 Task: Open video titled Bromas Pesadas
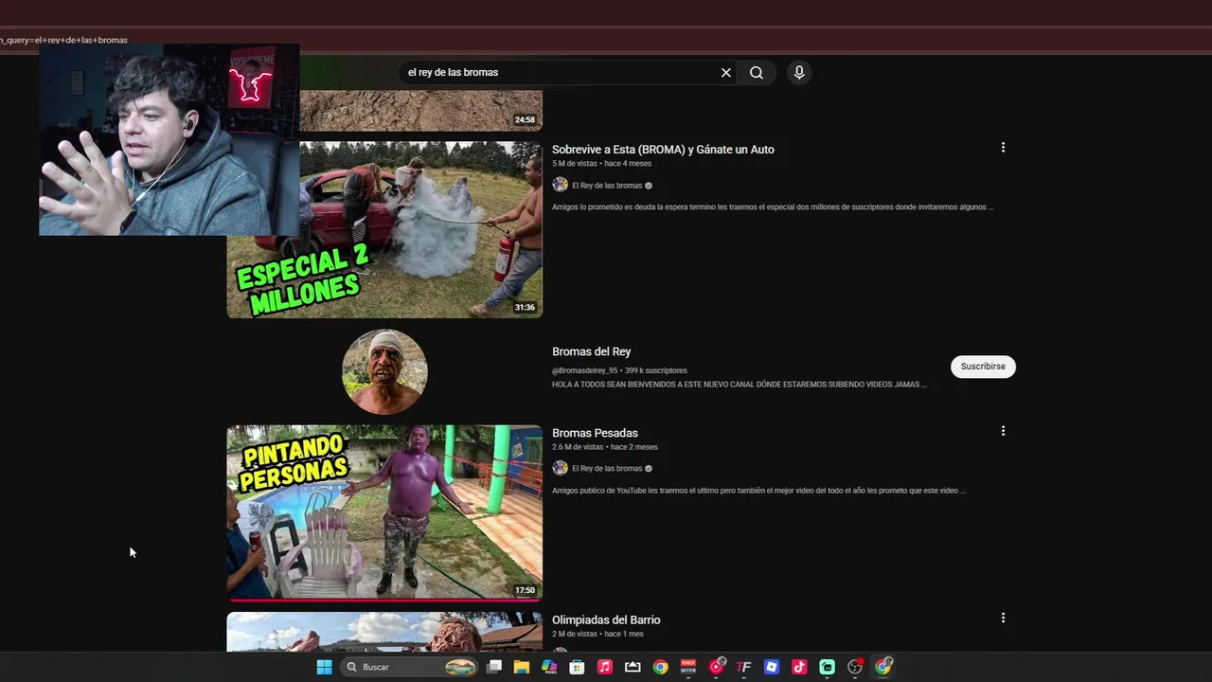pos(595,433)
